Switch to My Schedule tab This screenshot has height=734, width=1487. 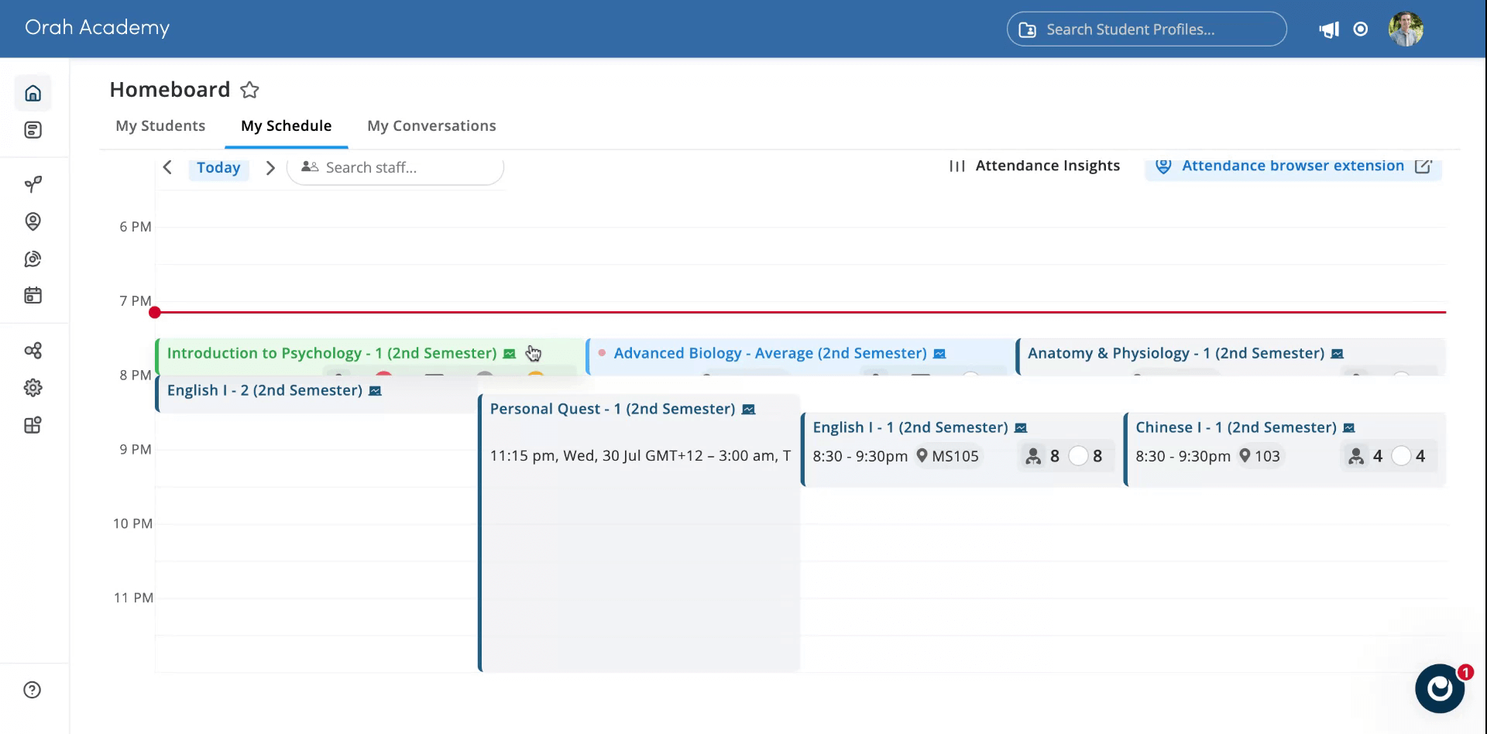point(286,125)
